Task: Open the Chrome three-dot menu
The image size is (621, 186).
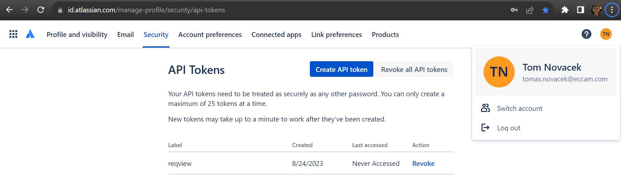Action: pyautogui.click(x=612, y=10)
